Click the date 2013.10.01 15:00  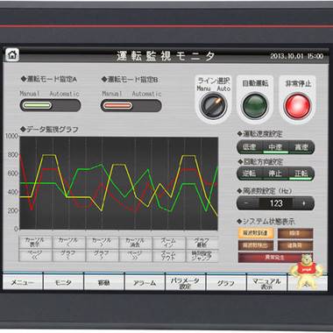(x=297, y=56)
